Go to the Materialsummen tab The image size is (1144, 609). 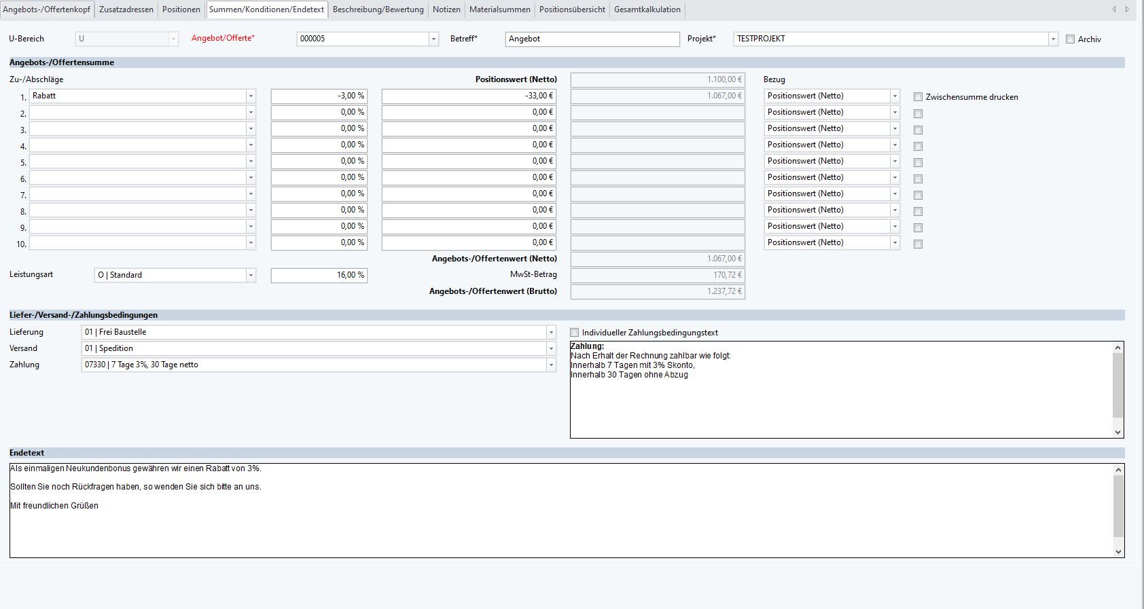tap(499, 10)
